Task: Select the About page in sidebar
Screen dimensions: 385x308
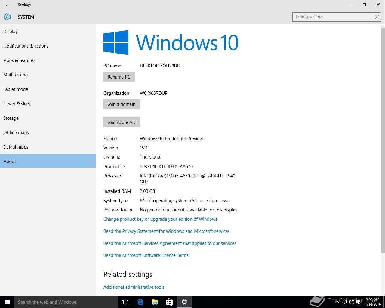Action: point(48,161)
